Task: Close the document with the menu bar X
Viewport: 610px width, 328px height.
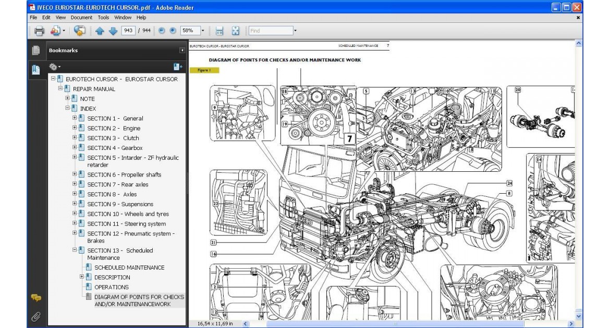Action: (x=578, y=18)
